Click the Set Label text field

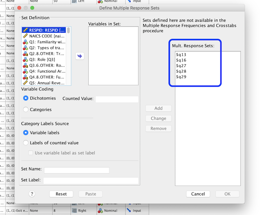tap(91, 181)
